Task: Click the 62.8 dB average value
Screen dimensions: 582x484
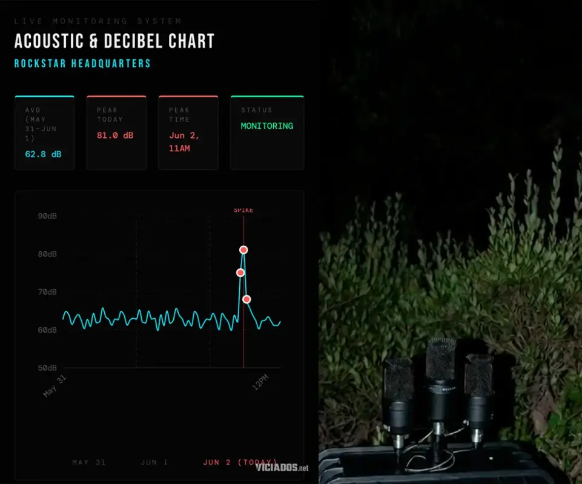Action: (43, 154)
